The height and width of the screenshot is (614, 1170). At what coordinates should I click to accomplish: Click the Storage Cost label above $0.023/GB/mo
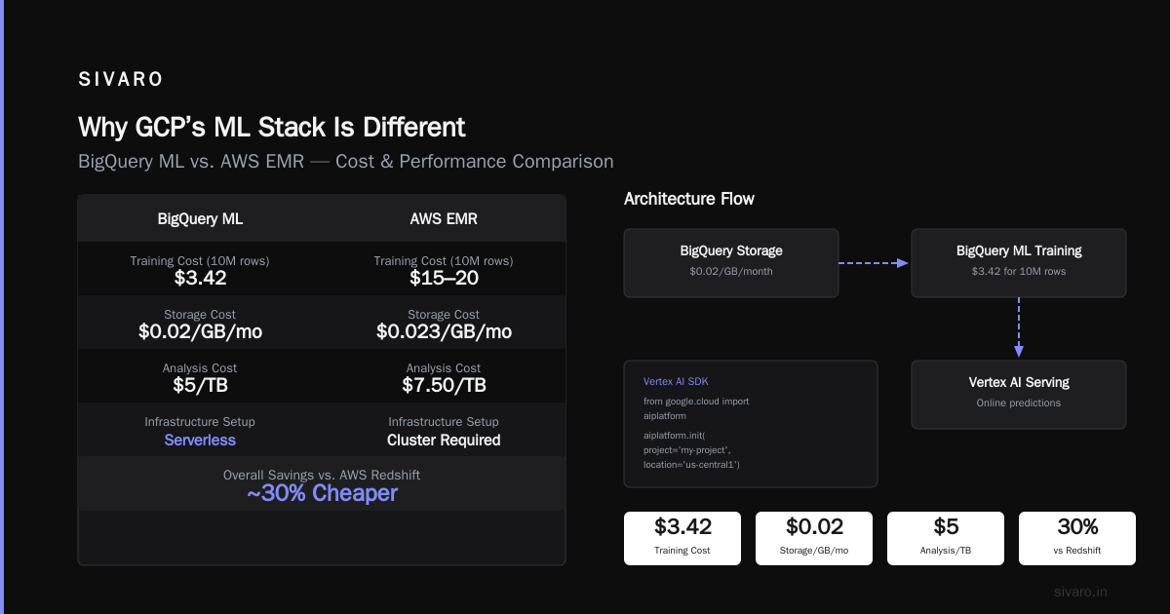pyautogui.click(x=444, y=315)
